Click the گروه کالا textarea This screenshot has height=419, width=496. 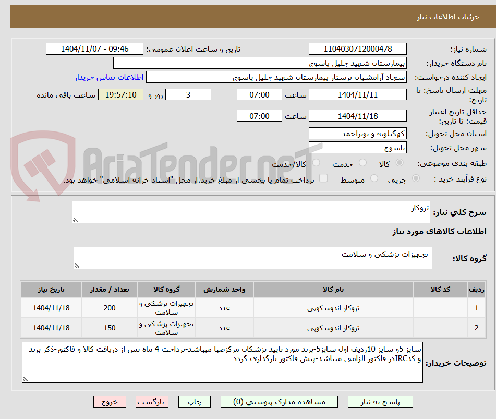tap(253, 258)
